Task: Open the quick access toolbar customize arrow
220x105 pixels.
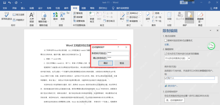Action: click(x=21, y=3)
